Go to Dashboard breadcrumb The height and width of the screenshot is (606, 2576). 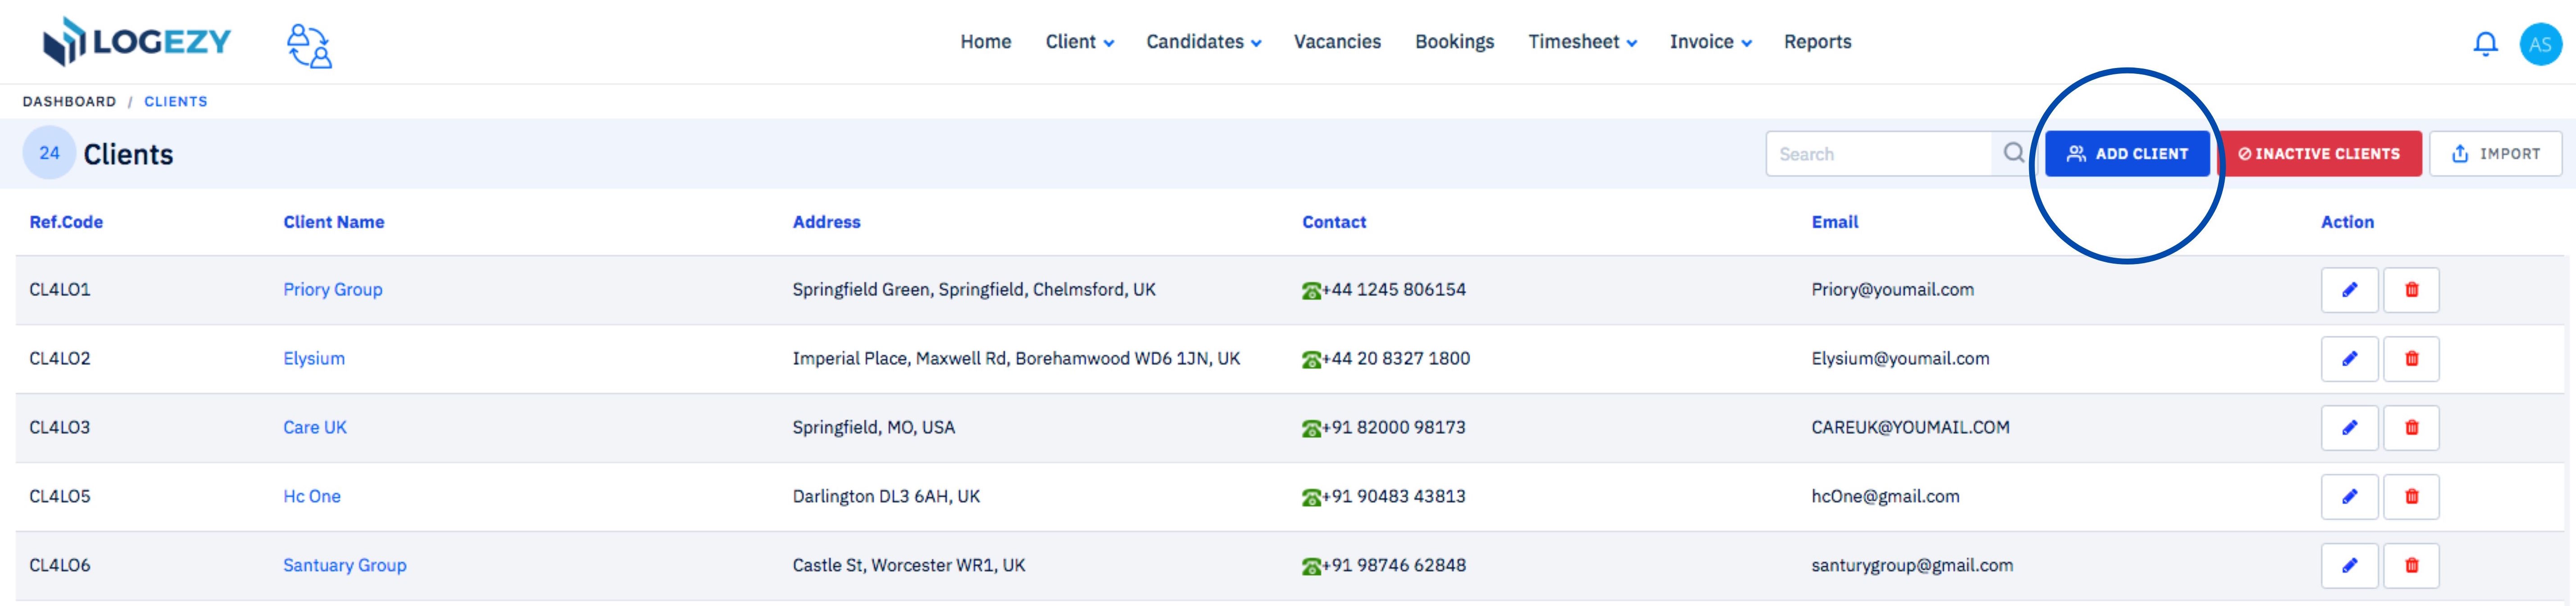(x=69, y=101)
